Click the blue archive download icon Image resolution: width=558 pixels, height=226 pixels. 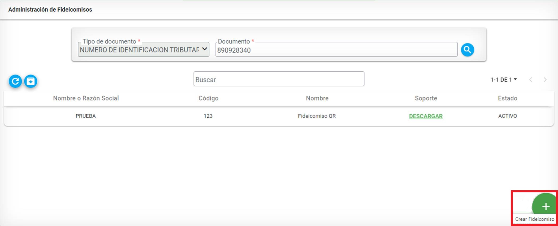click(31, 81)
